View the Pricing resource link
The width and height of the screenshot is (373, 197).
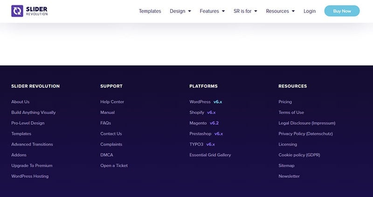tap(285, 102)
